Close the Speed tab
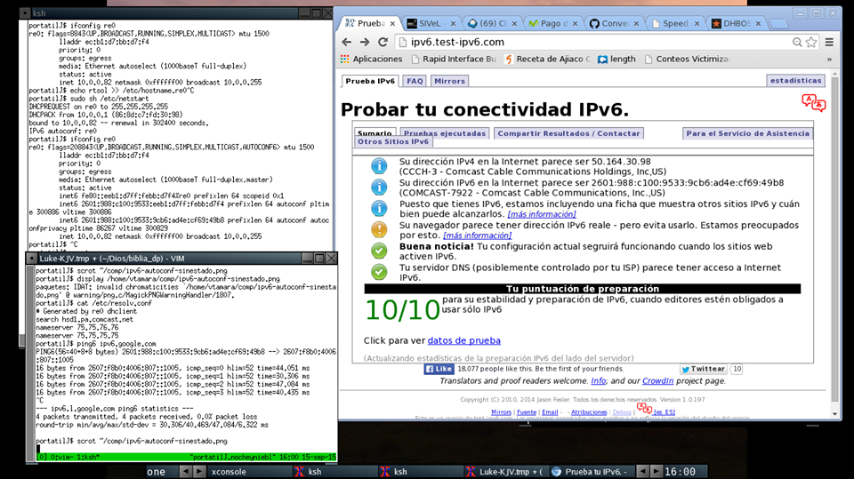854x479 pixels. coord(697,23)
